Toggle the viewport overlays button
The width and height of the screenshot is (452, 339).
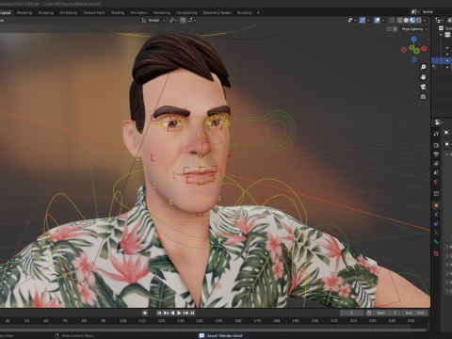coord(378,21)
